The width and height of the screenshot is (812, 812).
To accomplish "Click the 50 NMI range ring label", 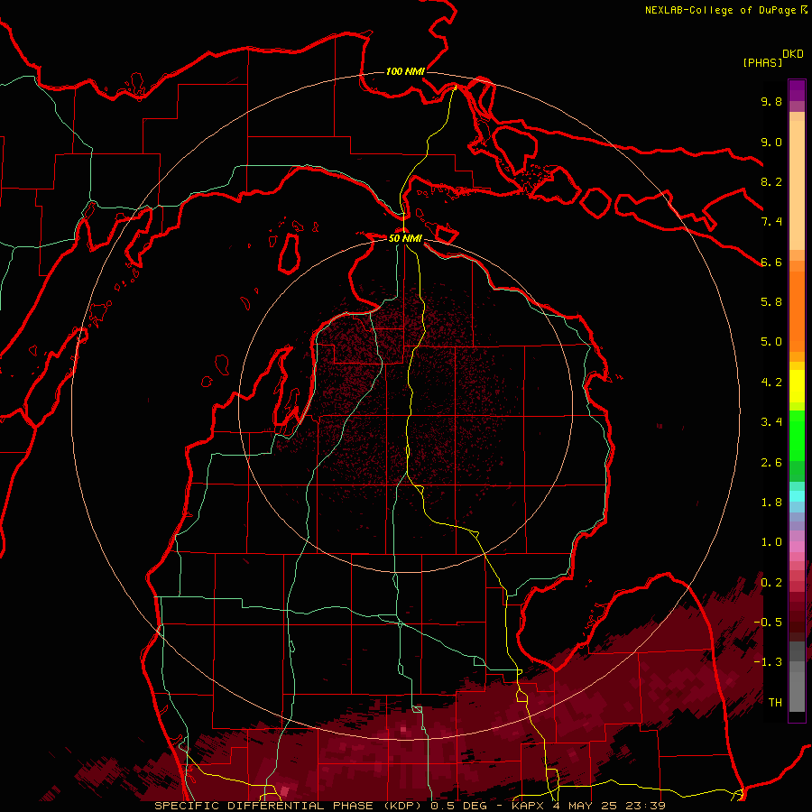I will [405, 238].
